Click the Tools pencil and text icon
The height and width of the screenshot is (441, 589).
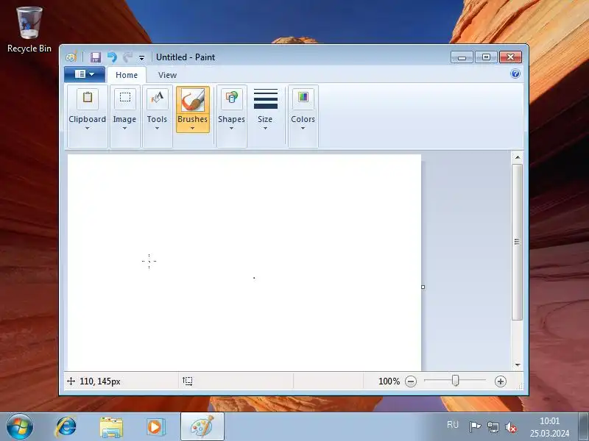157,98
